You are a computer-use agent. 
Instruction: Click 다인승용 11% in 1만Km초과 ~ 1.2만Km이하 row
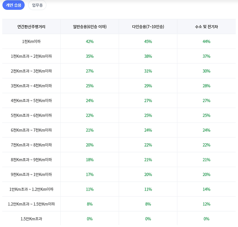(x=148, y=189)
